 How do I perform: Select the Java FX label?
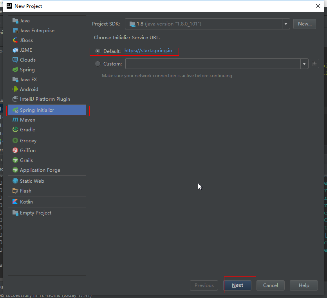[28, 80]
